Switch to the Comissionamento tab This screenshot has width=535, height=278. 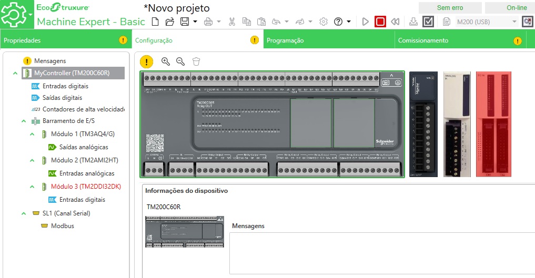pos(423,40)
